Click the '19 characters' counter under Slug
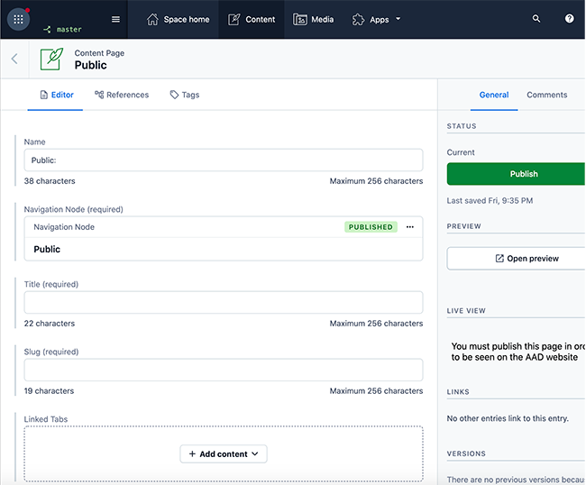This screenshot has width=586, height=485. pyautogui.click(x=49, y=391)
